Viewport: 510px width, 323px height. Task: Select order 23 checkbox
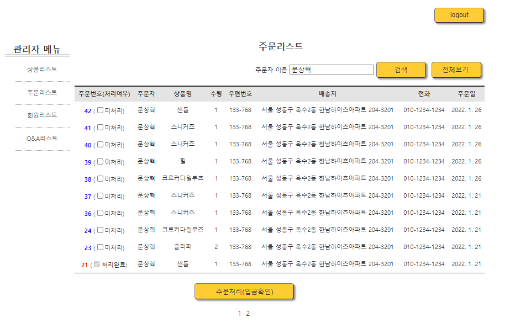tap(100, 247)
